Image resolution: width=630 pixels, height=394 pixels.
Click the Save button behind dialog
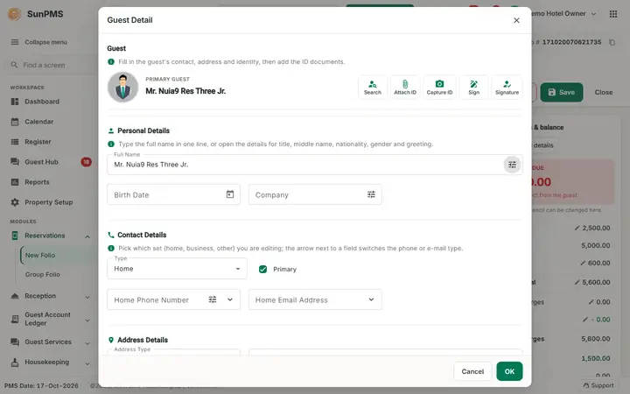561,92
